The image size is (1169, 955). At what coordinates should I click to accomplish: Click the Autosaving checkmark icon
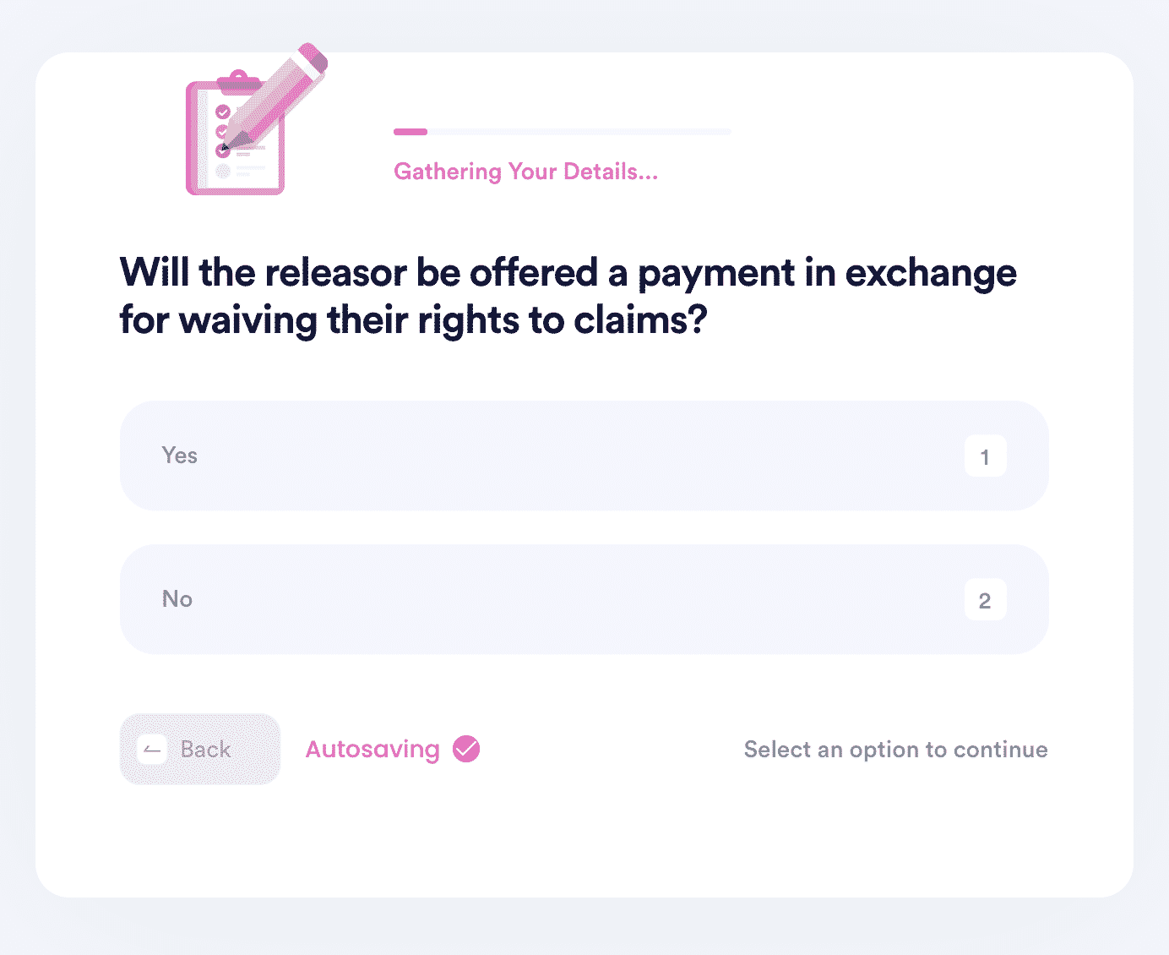tap(466, 749)
